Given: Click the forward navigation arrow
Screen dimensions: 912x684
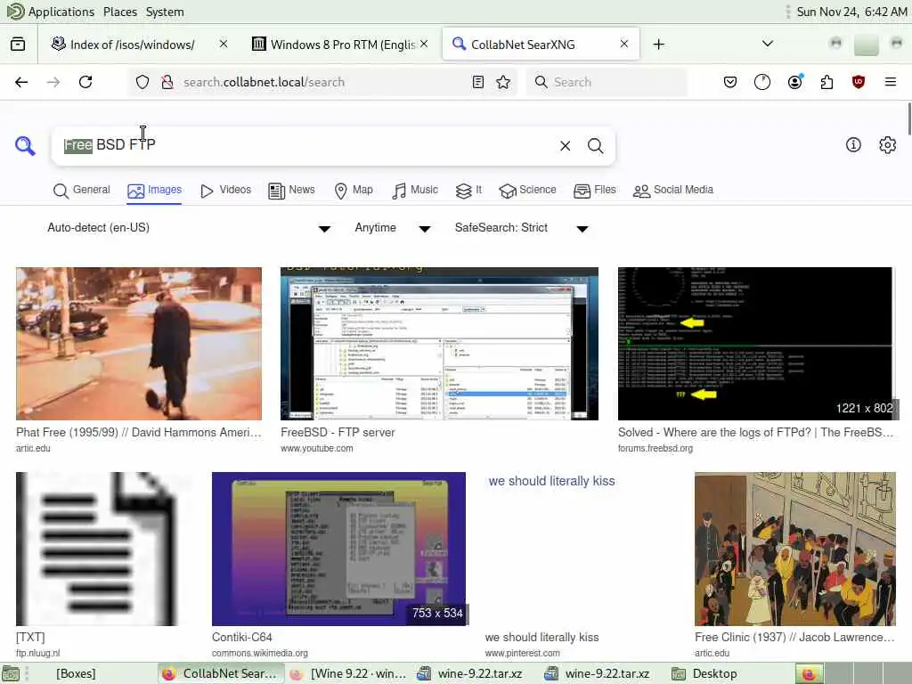Looking at the screenshot, I should pos(53,82).
